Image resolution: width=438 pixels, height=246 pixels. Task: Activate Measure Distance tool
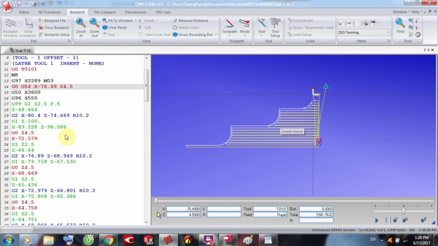click(x=190, y=20)
